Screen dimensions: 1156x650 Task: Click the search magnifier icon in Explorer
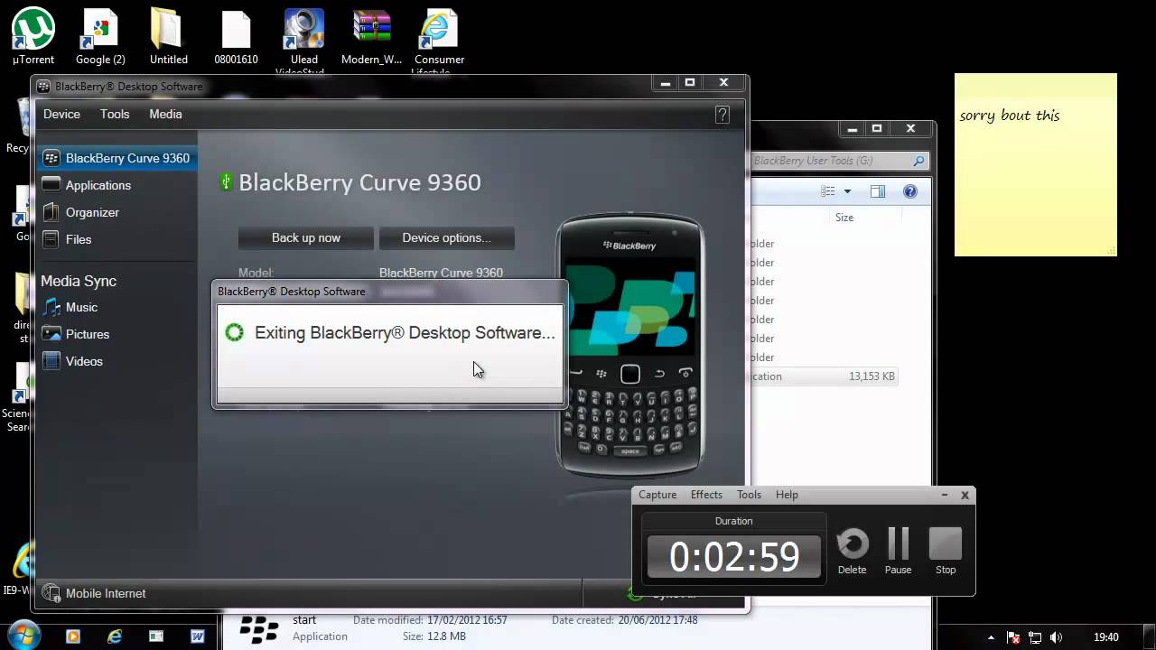tap(918, 161)
